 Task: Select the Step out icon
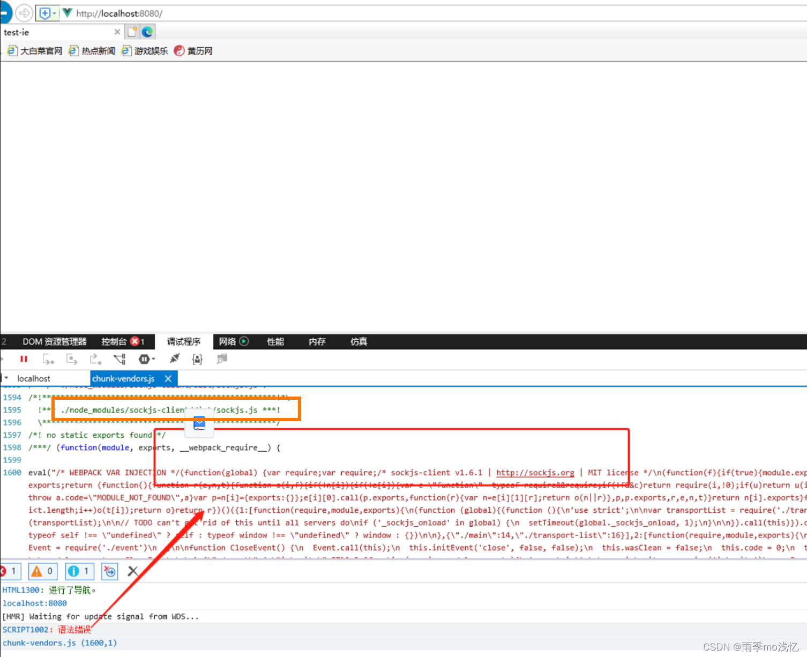click(x=95, y=359)
